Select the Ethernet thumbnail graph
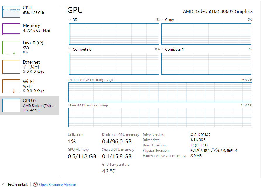 (x=11, y=67)
